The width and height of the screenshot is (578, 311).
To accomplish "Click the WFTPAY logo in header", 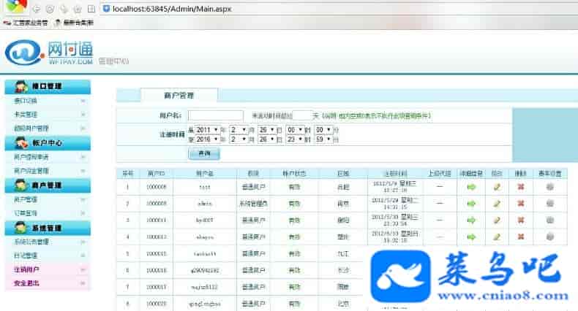I will pos(44,52).
